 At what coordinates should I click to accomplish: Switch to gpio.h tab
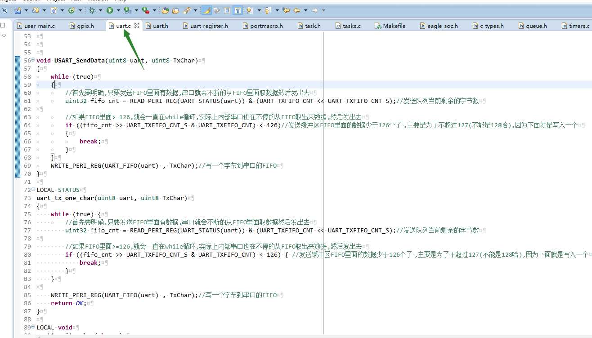pos(82,26)
